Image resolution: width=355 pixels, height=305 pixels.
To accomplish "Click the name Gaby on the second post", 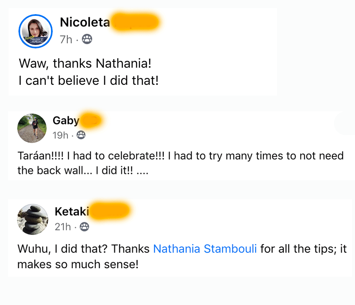I will coord(66,121).
